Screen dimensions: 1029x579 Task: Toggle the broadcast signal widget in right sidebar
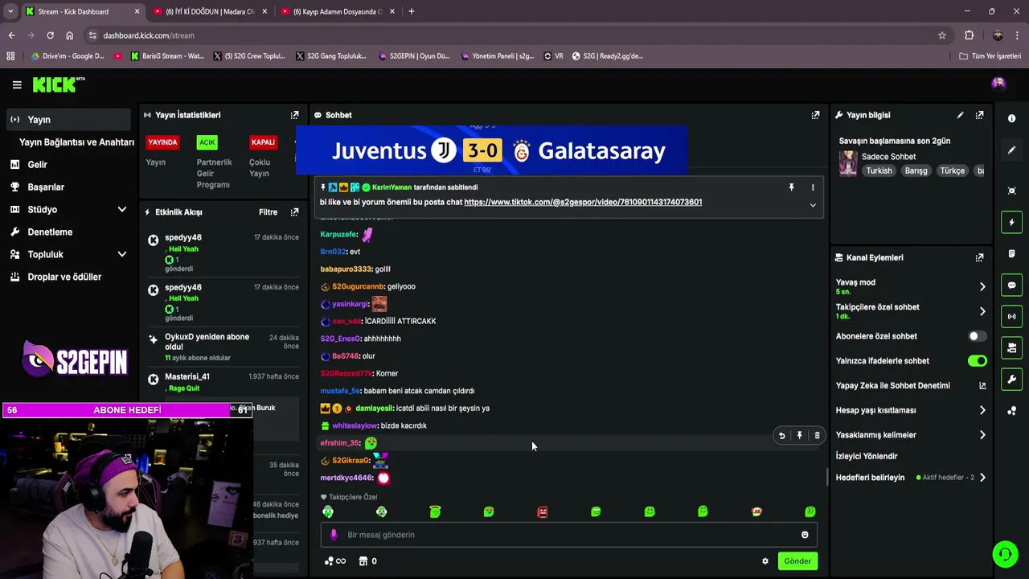click(x=1011, y=316)
